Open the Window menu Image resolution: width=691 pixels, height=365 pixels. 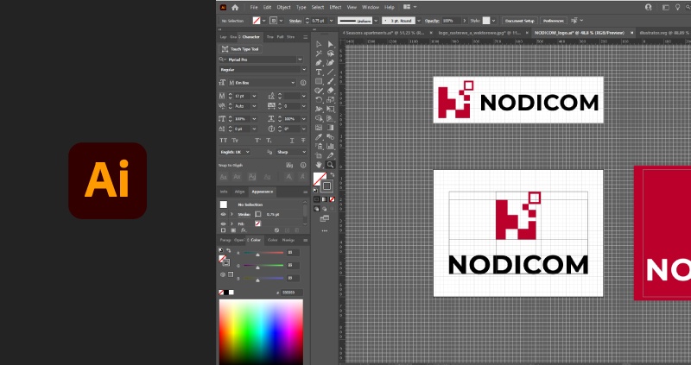coord(371,7)
